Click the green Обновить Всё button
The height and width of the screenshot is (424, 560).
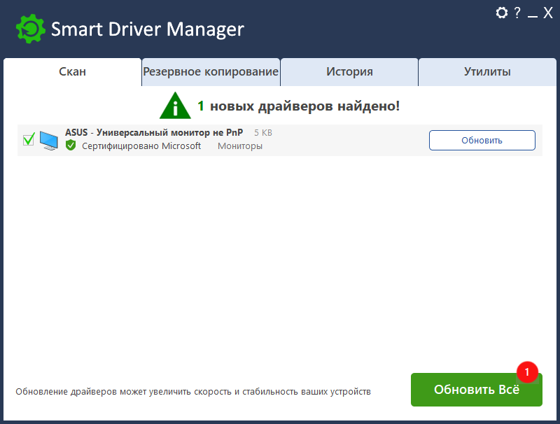(x=476, y=390)
